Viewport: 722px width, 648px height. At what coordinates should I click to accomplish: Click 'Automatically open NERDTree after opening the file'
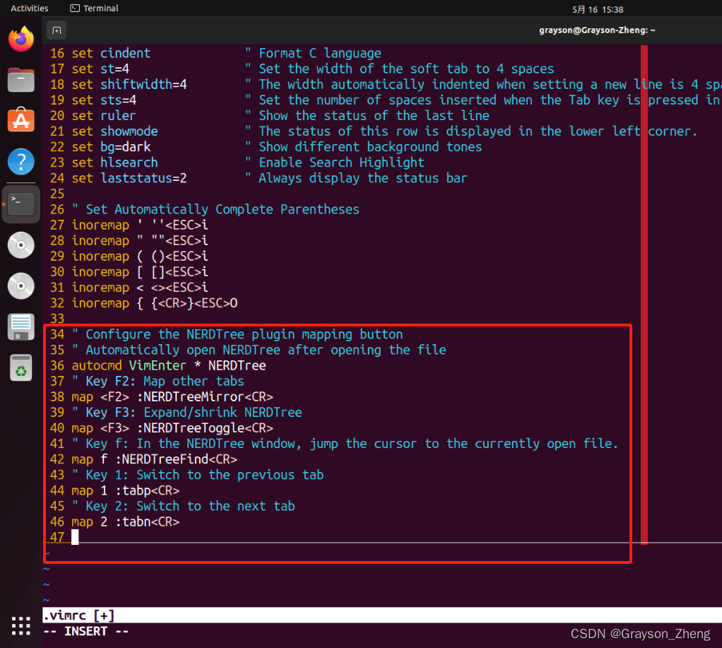(x=266, y=350)
